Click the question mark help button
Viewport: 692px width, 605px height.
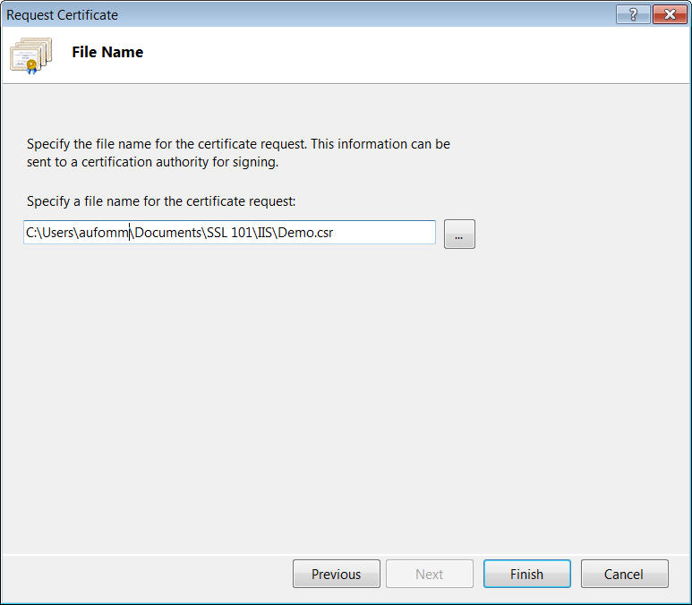click(x=633, y=14)
